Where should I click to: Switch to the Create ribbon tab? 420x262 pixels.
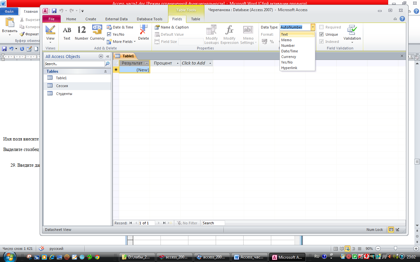91,19
